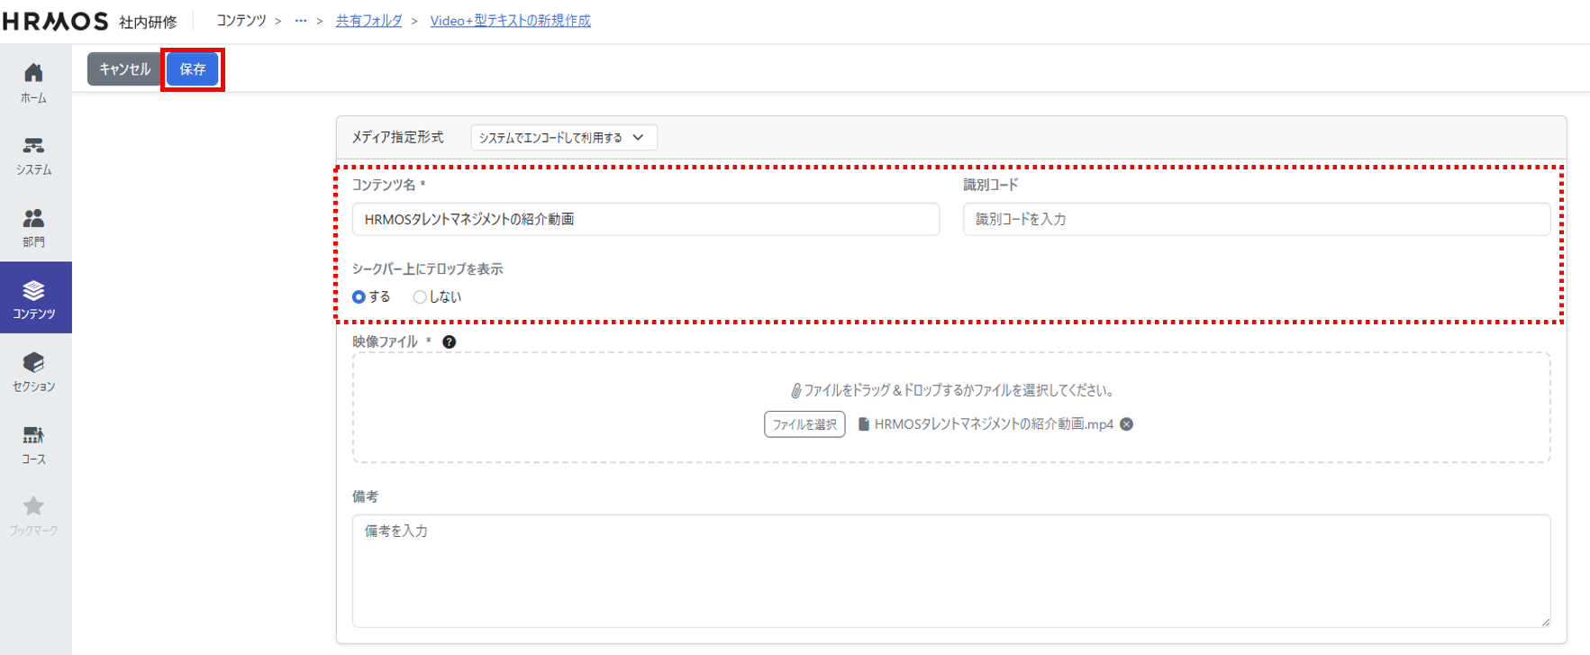The width and height of the screenshot is (1590, 655).
Task: Go to Home in the sidebar
Action: pyautogui.click(x=34, y=82)
